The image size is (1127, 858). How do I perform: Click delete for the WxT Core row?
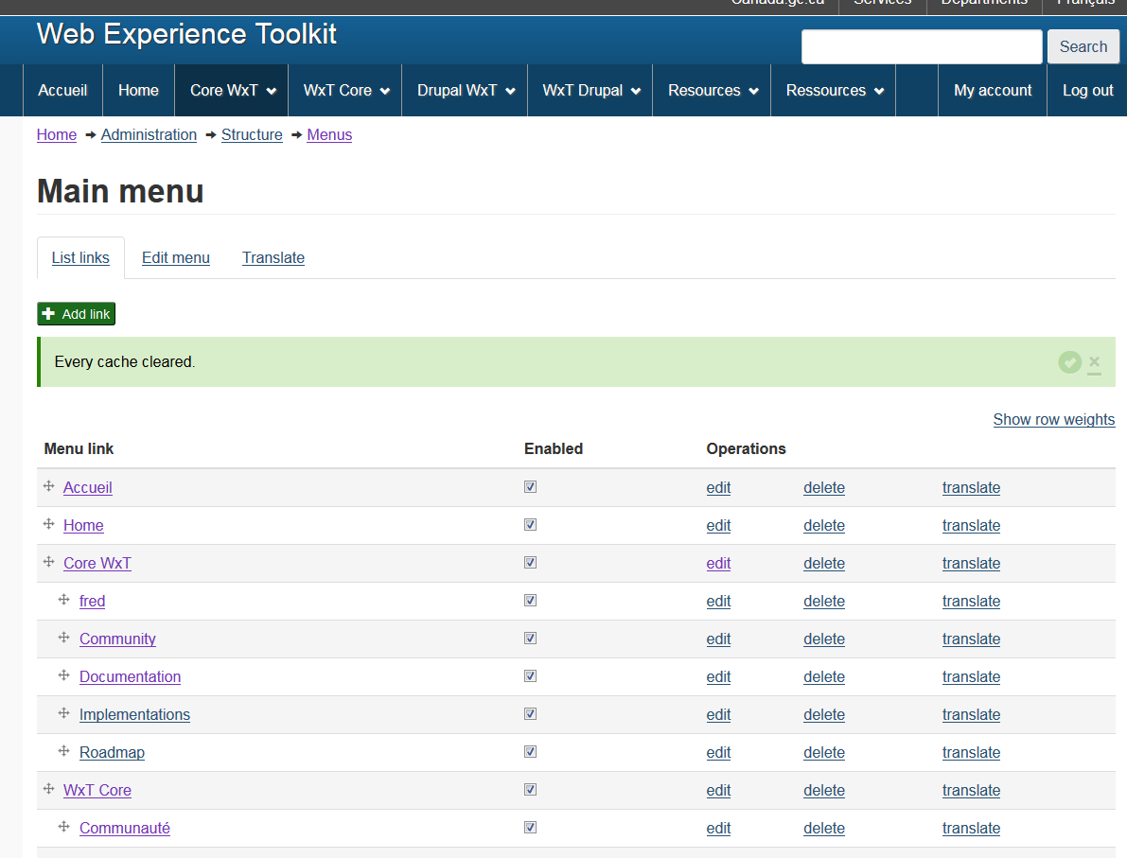824,791
